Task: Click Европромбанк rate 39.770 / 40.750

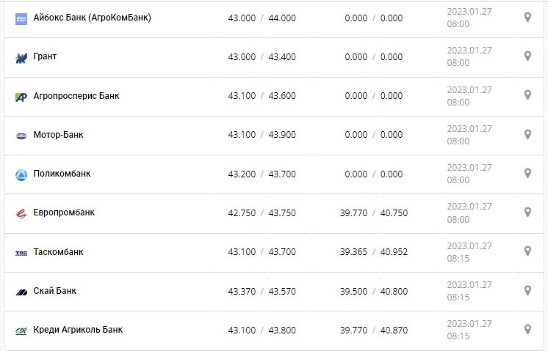Action: coord(374,213)
